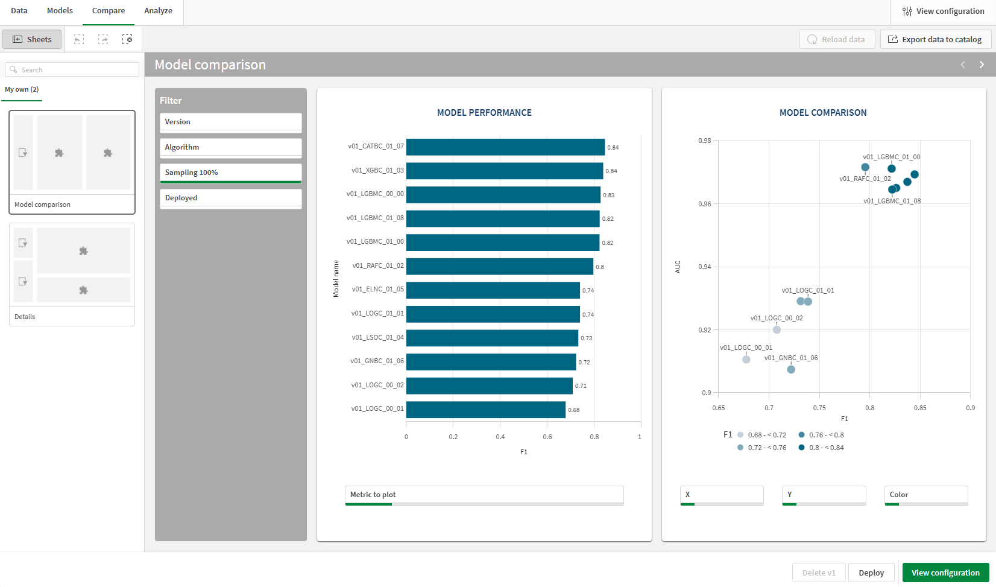Viewport: 996px width, 587px height.
Task: Toggle the Deployed filter
Action: click(x=230, y=198)
